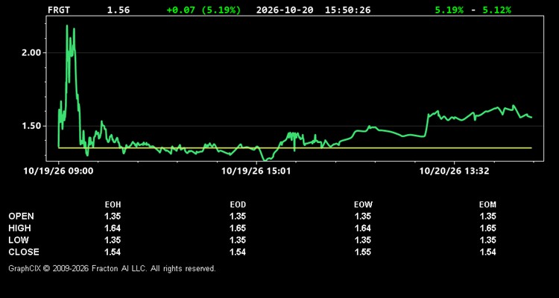Click the 1.50 y-axis label
Screen dimensions: 559x298
tap(30, 126)
